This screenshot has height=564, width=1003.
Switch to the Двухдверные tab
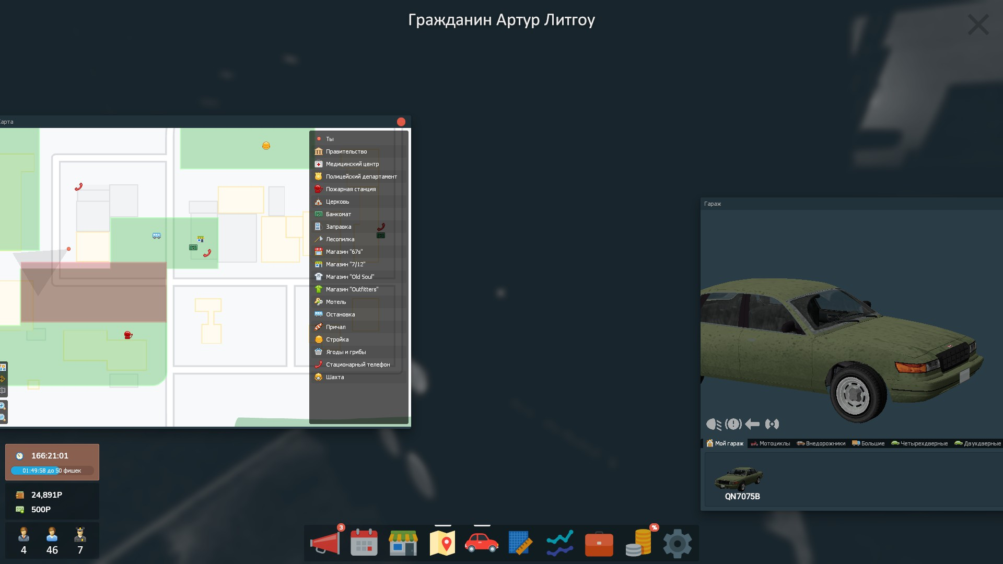tap(977, 443)
